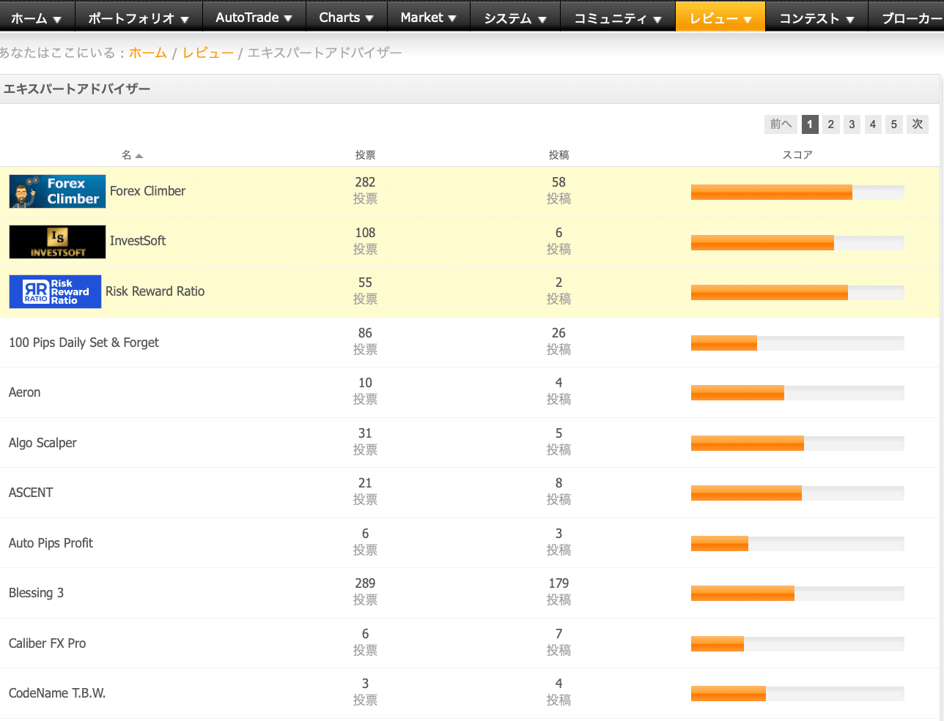This screenshot has width=944, height=721.
Task: Open the Forex Climber review link
Action: pyautogui.click(x=147, y=191)
